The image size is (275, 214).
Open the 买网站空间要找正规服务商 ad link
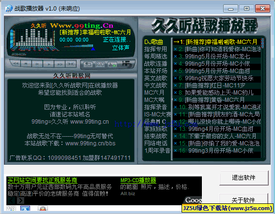(x=43, y=180)
